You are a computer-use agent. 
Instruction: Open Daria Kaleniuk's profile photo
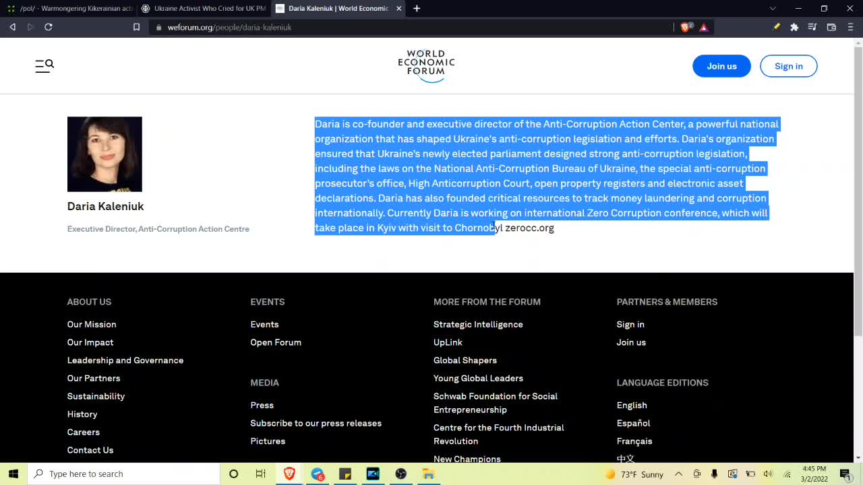tap(105, 154)
